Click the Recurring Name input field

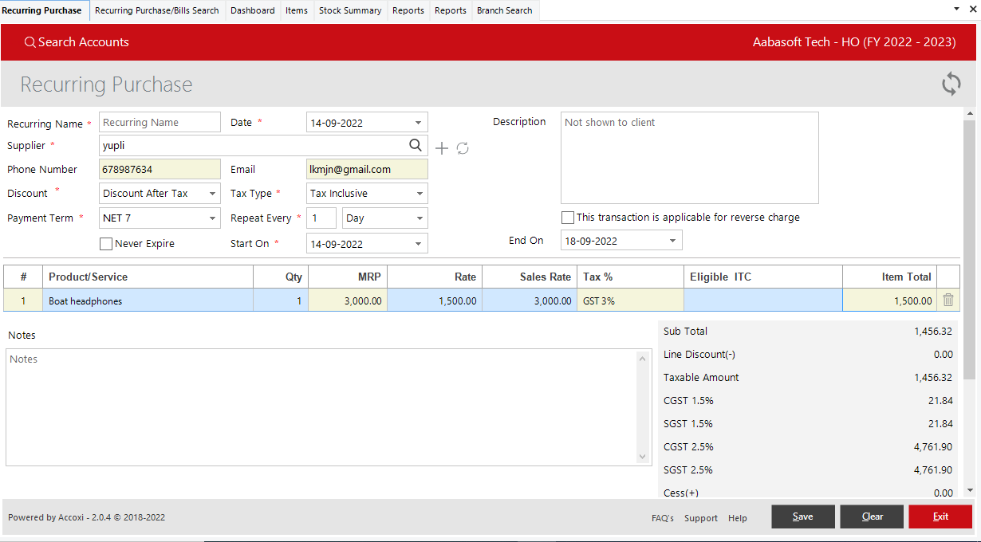click(160, 122)
